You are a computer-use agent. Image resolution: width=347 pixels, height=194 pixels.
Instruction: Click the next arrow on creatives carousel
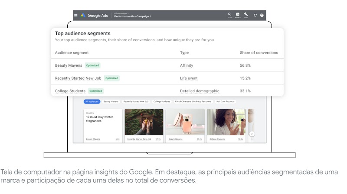(x=252, y=134)
